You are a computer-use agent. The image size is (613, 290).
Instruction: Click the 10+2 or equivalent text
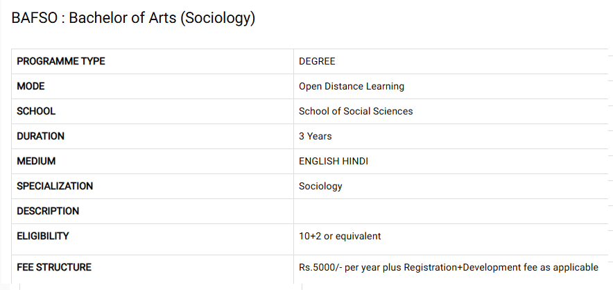point(340,236)
